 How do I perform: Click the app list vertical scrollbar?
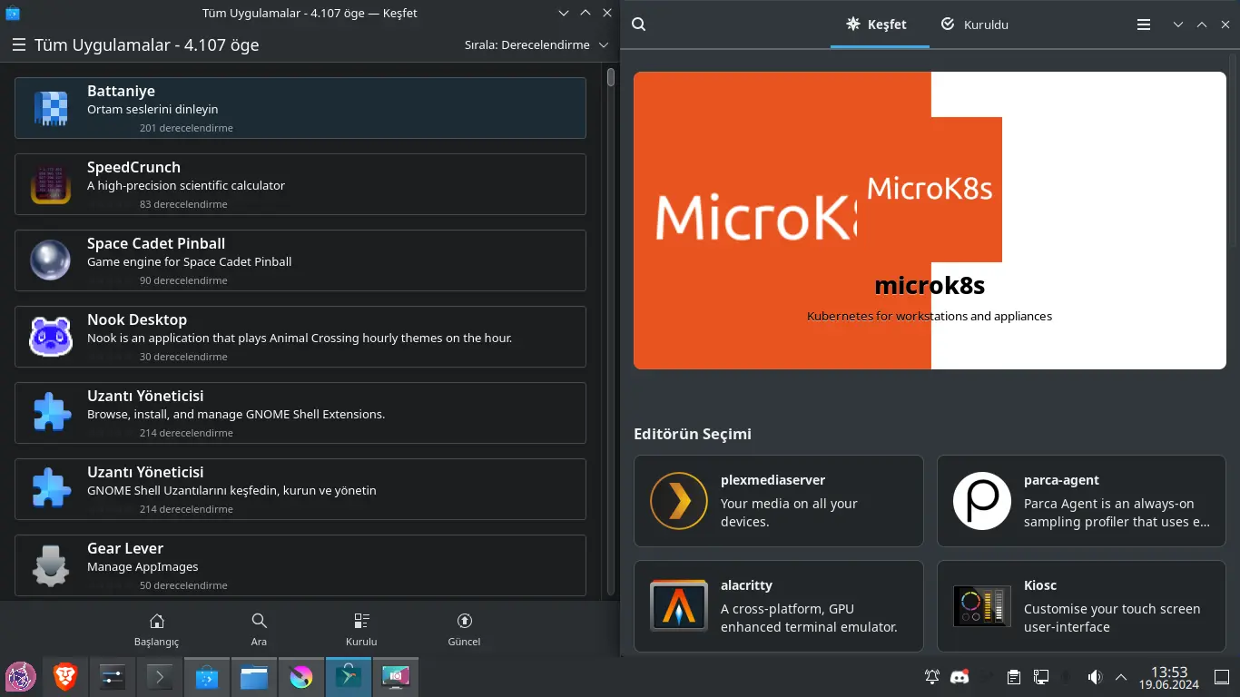pyautogui.click(x=612, y=331)
